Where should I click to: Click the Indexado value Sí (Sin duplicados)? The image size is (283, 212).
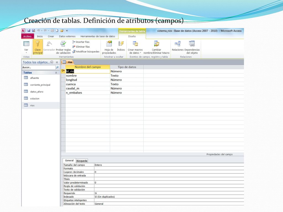click(x=169, y=197)
